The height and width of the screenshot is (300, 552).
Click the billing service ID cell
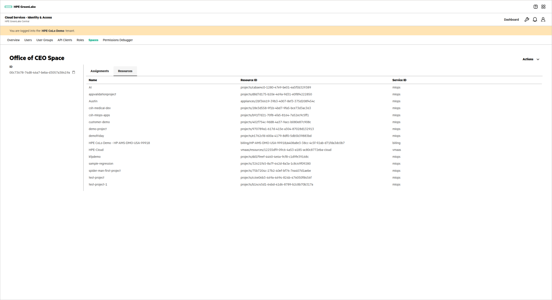(396, 143)
